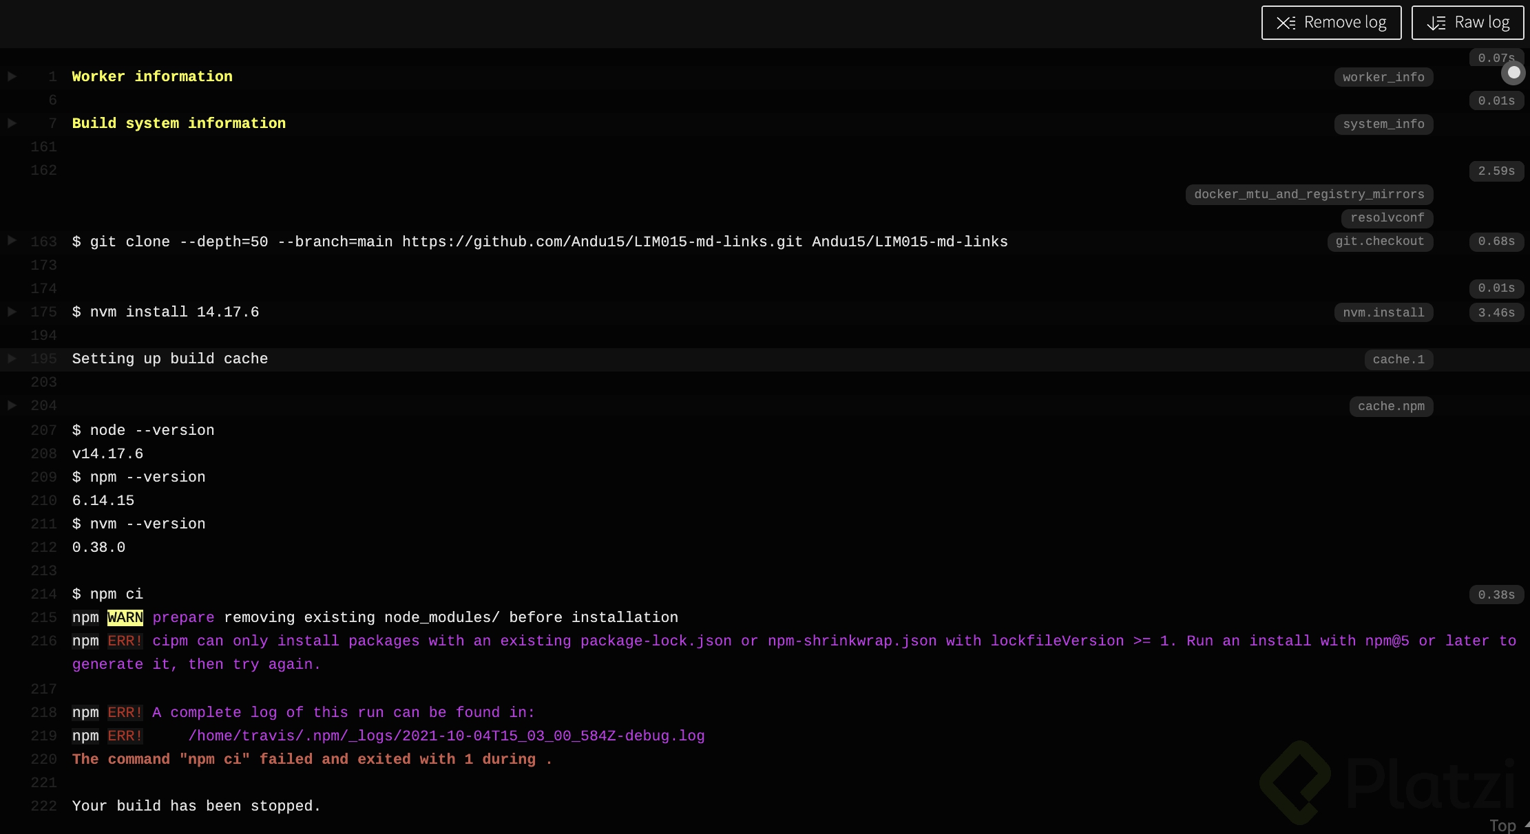The height and width of the screenshot is (834, 1530).
Task: Expand the Worker information fold arrow
Action: (12, 76)
